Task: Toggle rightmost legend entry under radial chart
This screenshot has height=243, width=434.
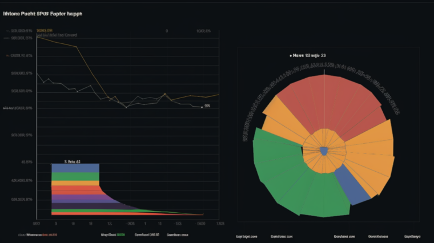Action: [x=412, y=236]
